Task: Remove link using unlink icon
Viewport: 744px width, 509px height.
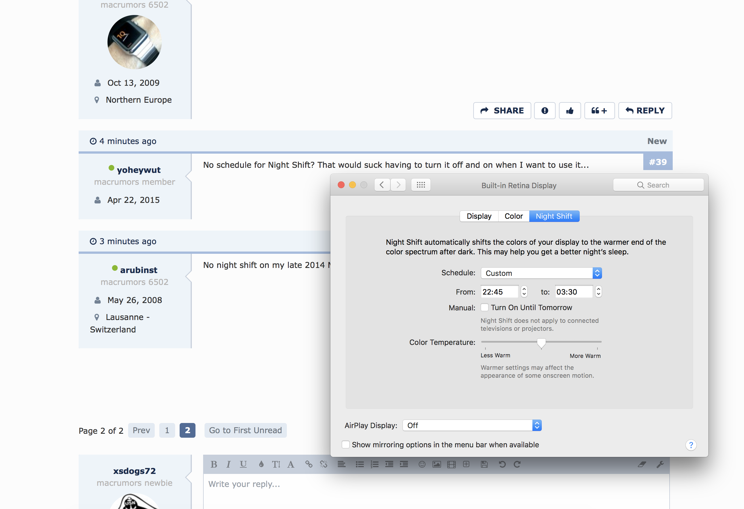Action: [x=324, y=464]
